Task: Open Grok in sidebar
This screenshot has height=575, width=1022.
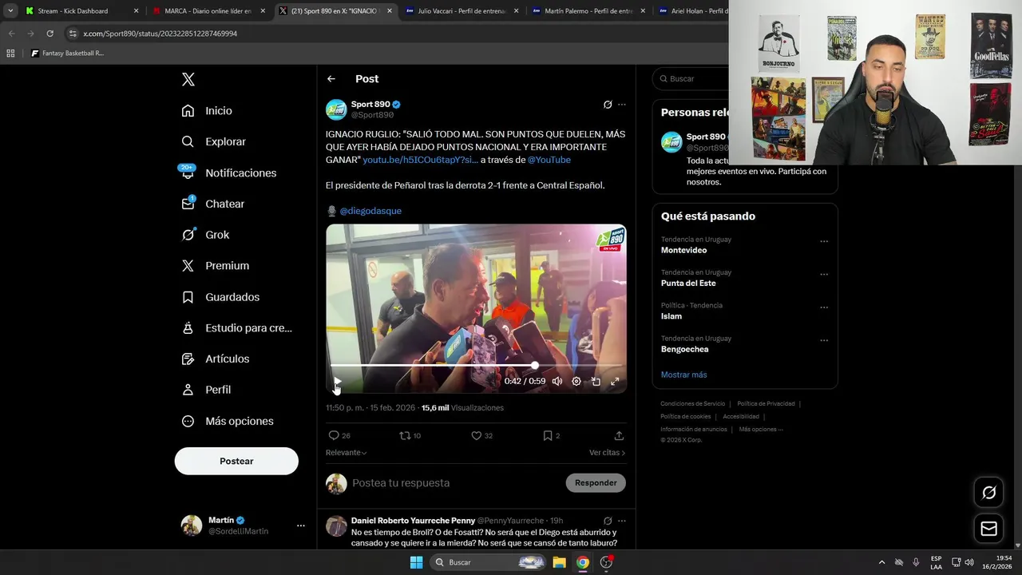Action: tap(205, 235)
